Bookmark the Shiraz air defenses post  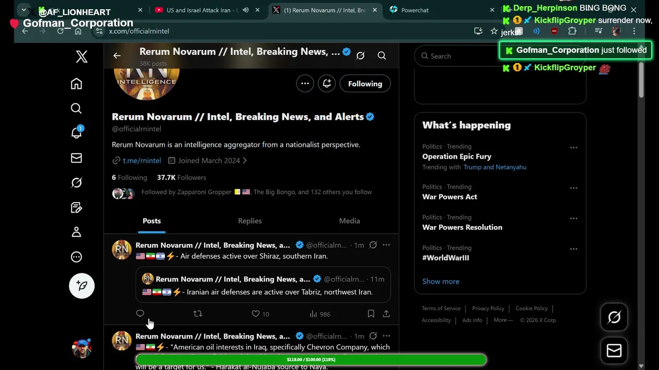pos(371,313)
